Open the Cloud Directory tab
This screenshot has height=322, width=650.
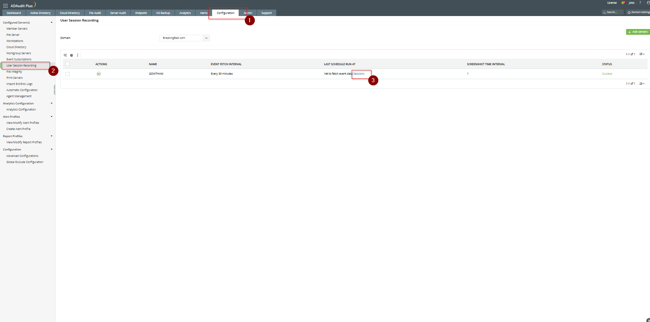coord(70,13)
